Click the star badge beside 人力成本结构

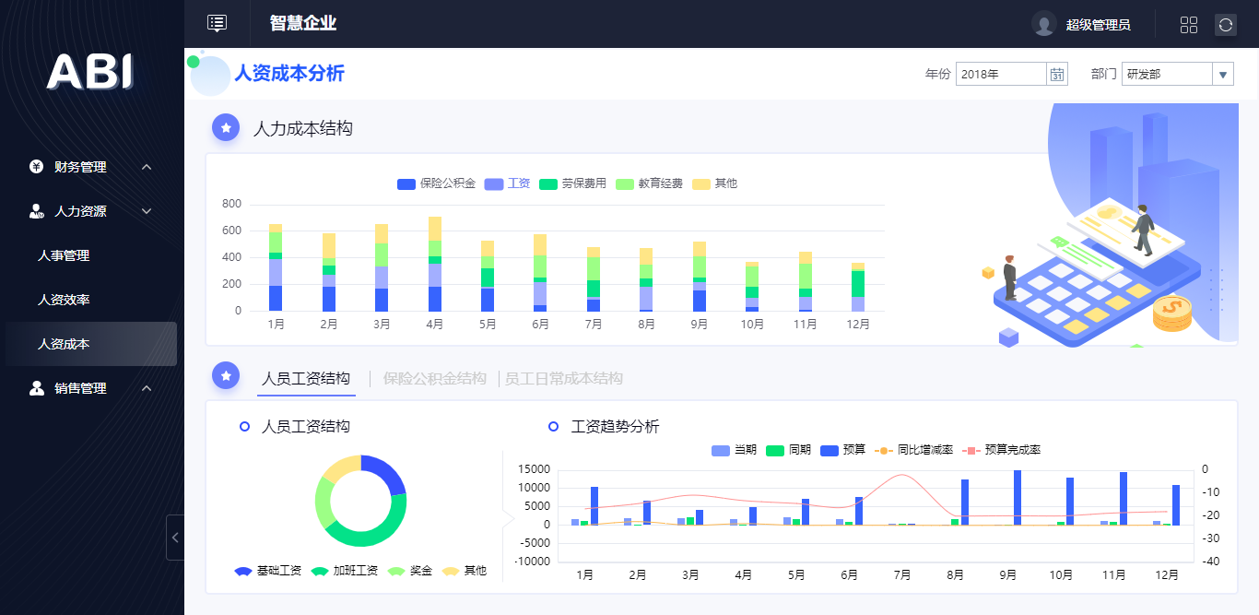[225, 127]
